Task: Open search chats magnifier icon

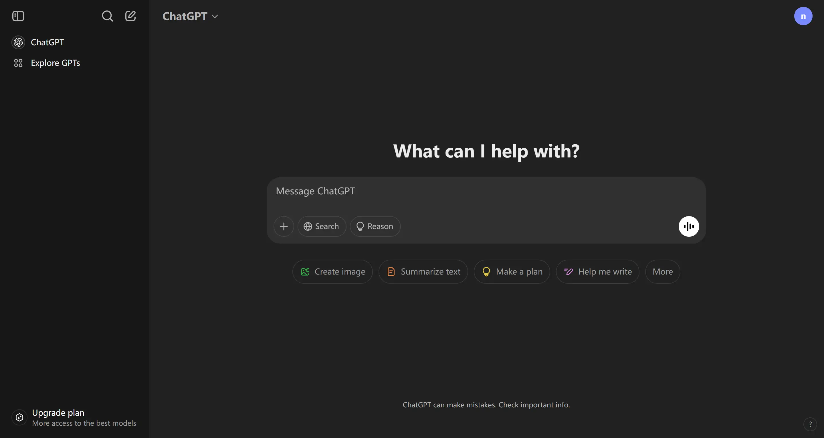Action: tap(108, 16)
